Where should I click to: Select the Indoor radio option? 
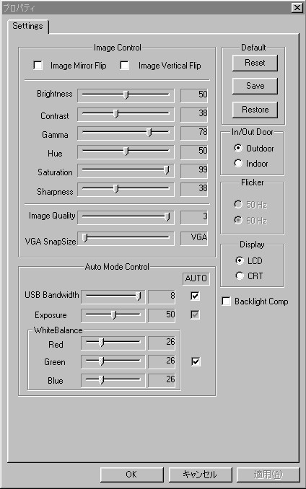coord(238,163)
